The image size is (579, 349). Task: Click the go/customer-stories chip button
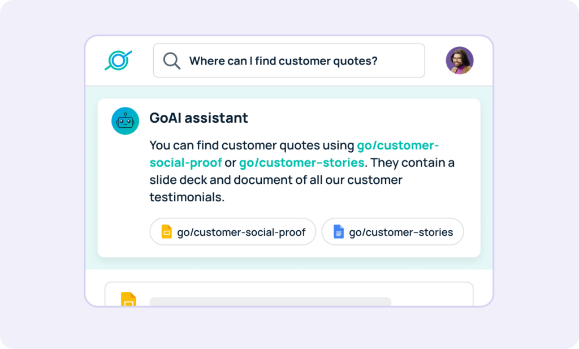392,231
